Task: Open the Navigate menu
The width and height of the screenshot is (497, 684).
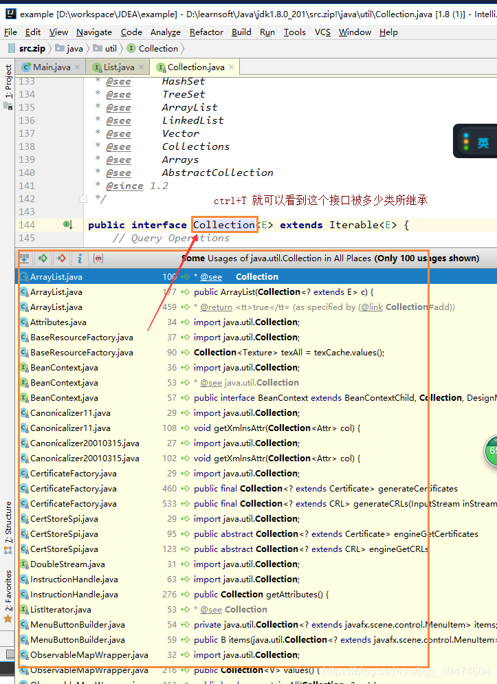Action: 93,32
